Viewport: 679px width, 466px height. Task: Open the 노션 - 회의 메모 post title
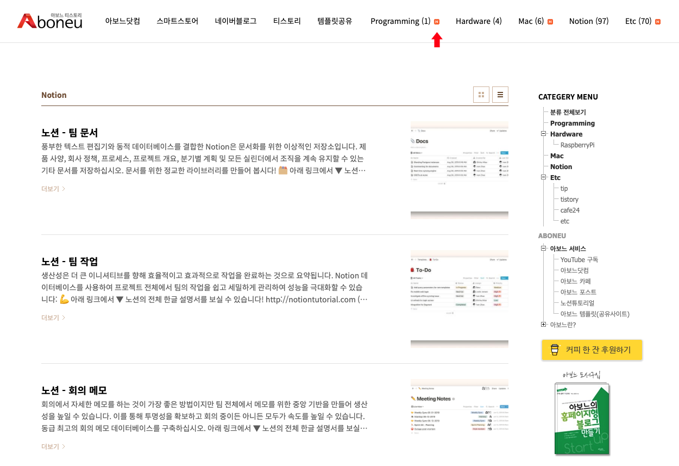pyautogui.click(x=74, y=390)
